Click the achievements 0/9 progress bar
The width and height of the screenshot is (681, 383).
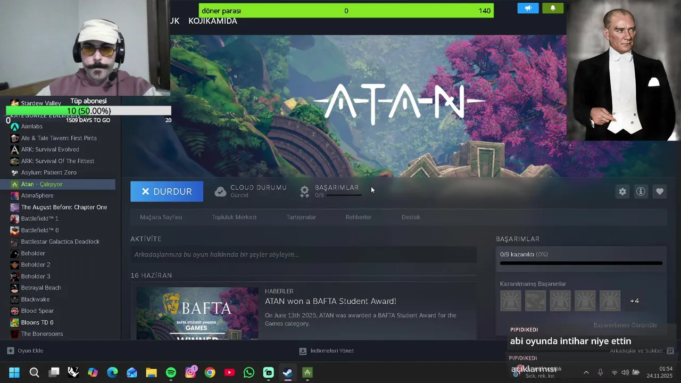point(344,195)
